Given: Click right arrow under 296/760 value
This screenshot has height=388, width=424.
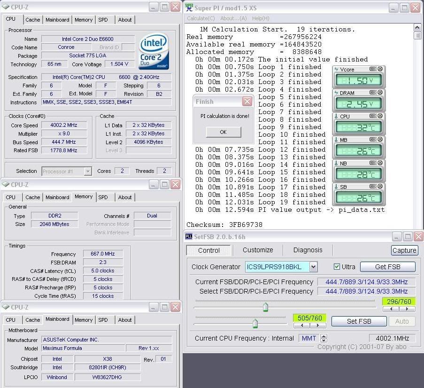Looking at the screenshot, I should tap(407, 309).
